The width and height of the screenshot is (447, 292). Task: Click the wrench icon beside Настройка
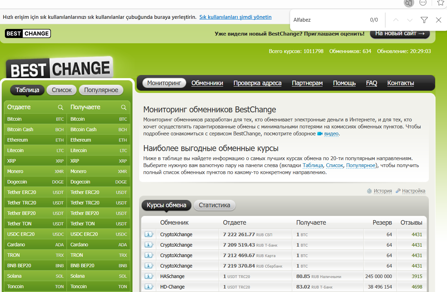click(x=398, y=191)
